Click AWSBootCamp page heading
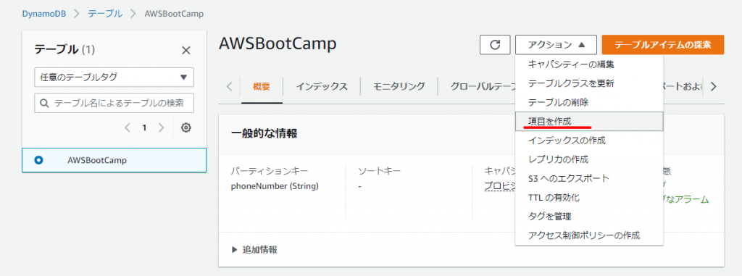 278,43
